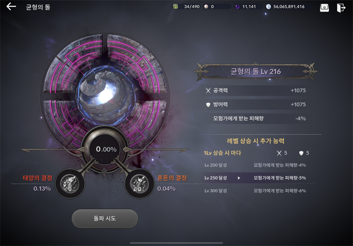
Task: Tap the 공격력 +1075 stat row
Action: pos(255,90)
